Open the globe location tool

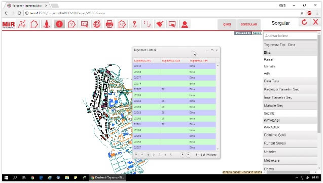97,24
